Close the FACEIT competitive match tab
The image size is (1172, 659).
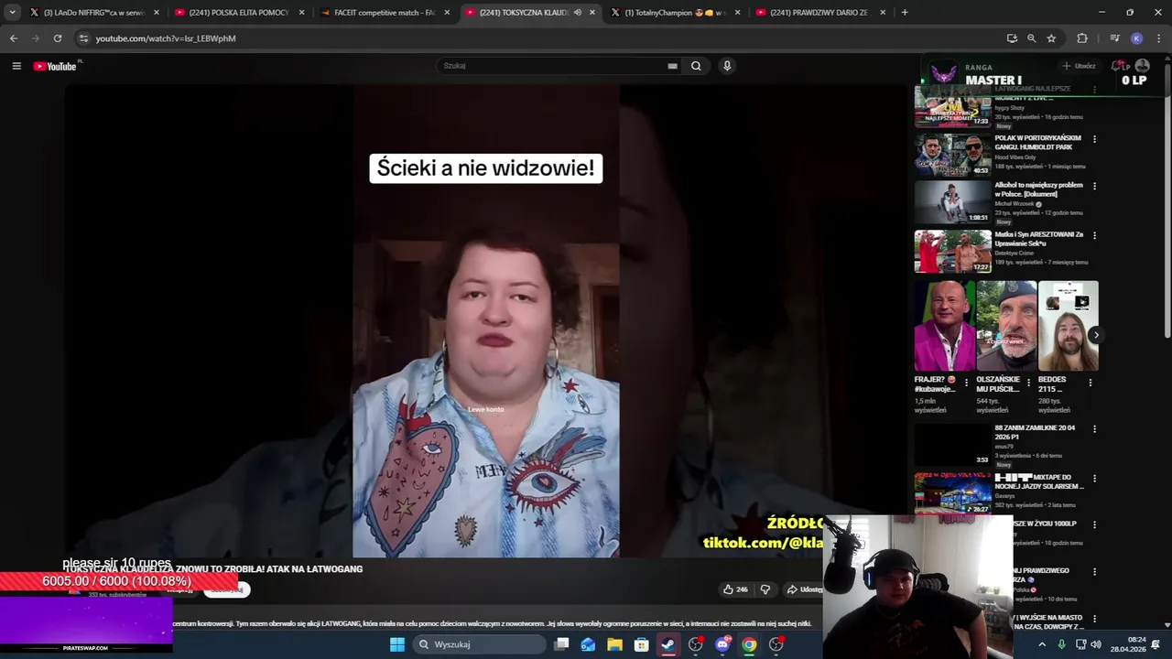pyautogui.click(x=447, y=13)
